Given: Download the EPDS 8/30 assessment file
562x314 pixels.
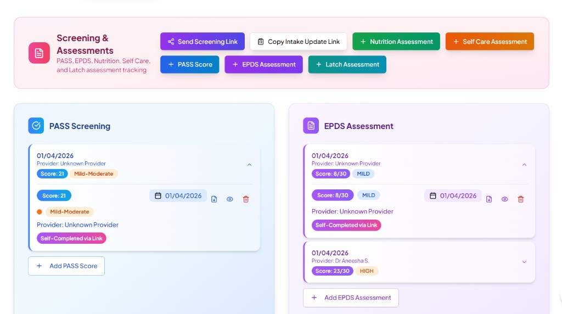Looking at the screenshot, I should [x=489, y=199].
